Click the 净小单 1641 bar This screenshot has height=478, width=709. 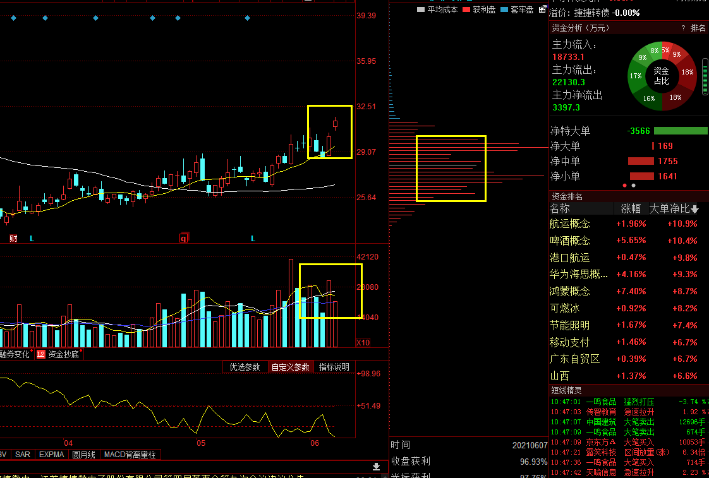[x=641, y=177]
